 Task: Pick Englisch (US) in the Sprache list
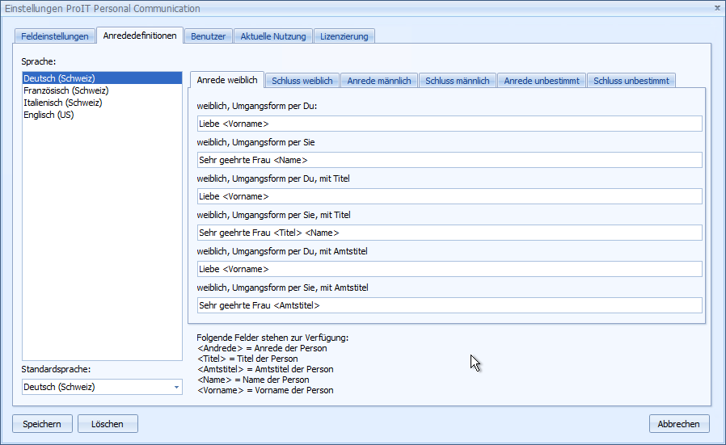(x=49, y=115)
